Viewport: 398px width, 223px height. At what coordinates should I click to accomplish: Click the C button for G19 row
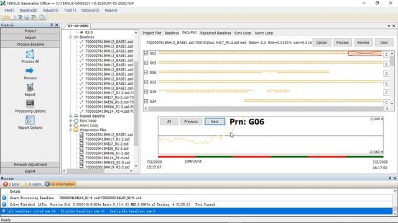(386, 93)
